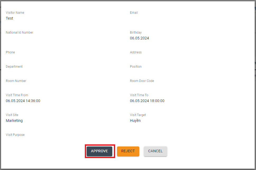Click the Address field label
256x170 pixels.
click(x=136, y=52)
